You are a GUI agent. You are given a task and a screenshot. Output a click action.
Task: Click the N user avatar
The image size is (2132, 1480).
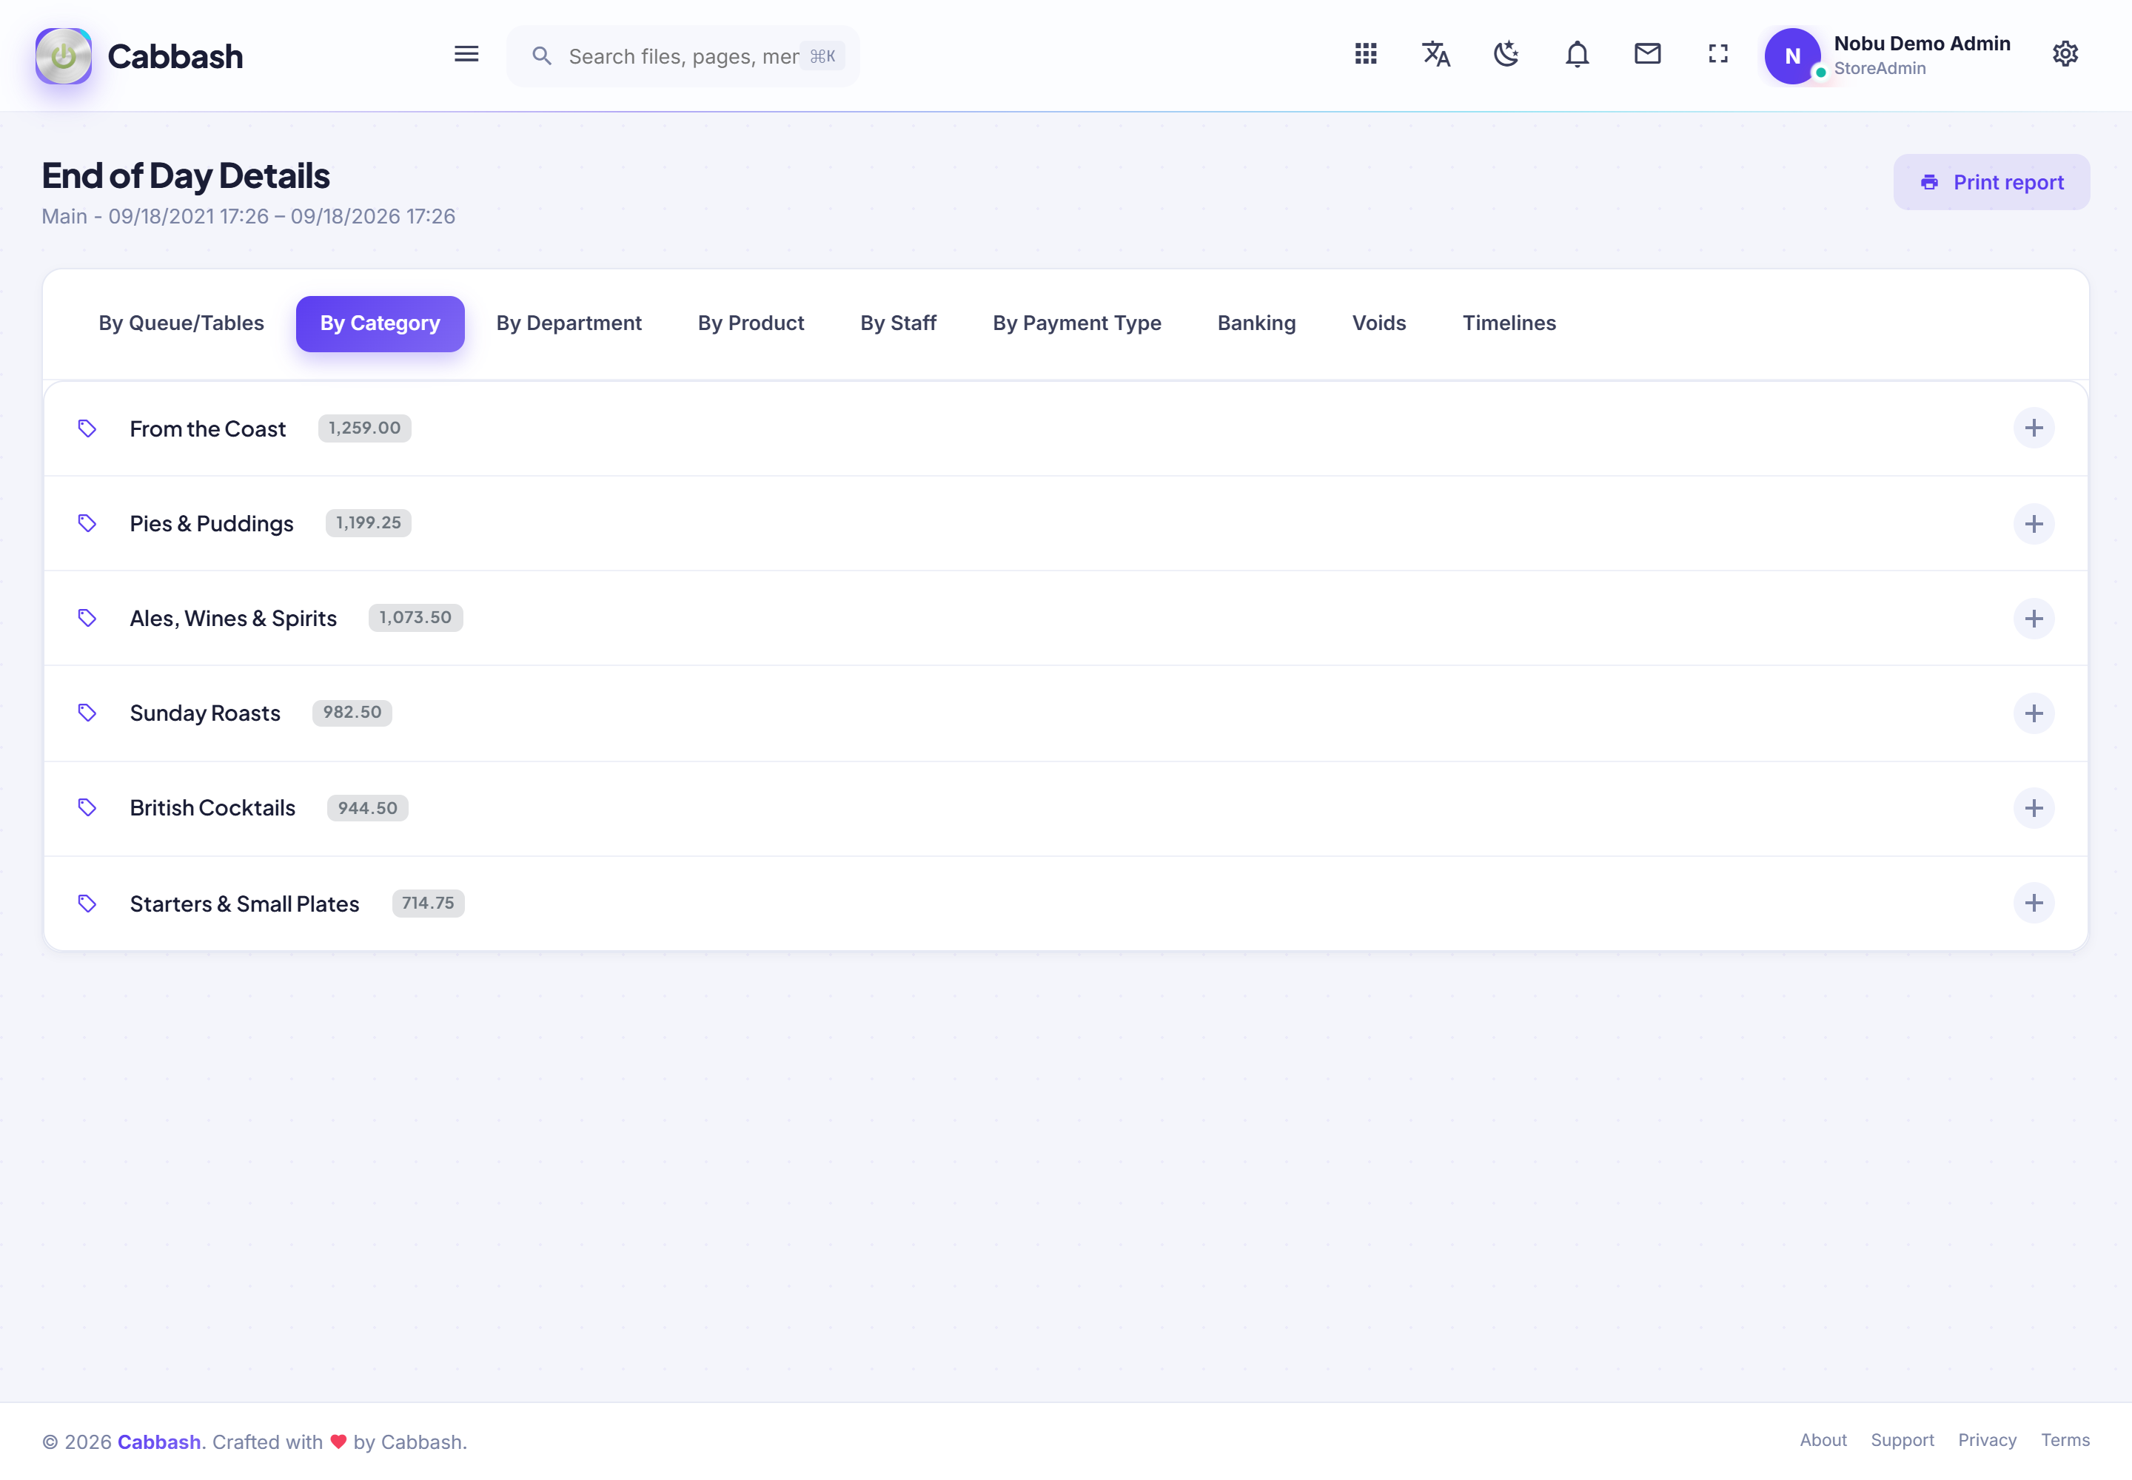(x=1791, y=55)
